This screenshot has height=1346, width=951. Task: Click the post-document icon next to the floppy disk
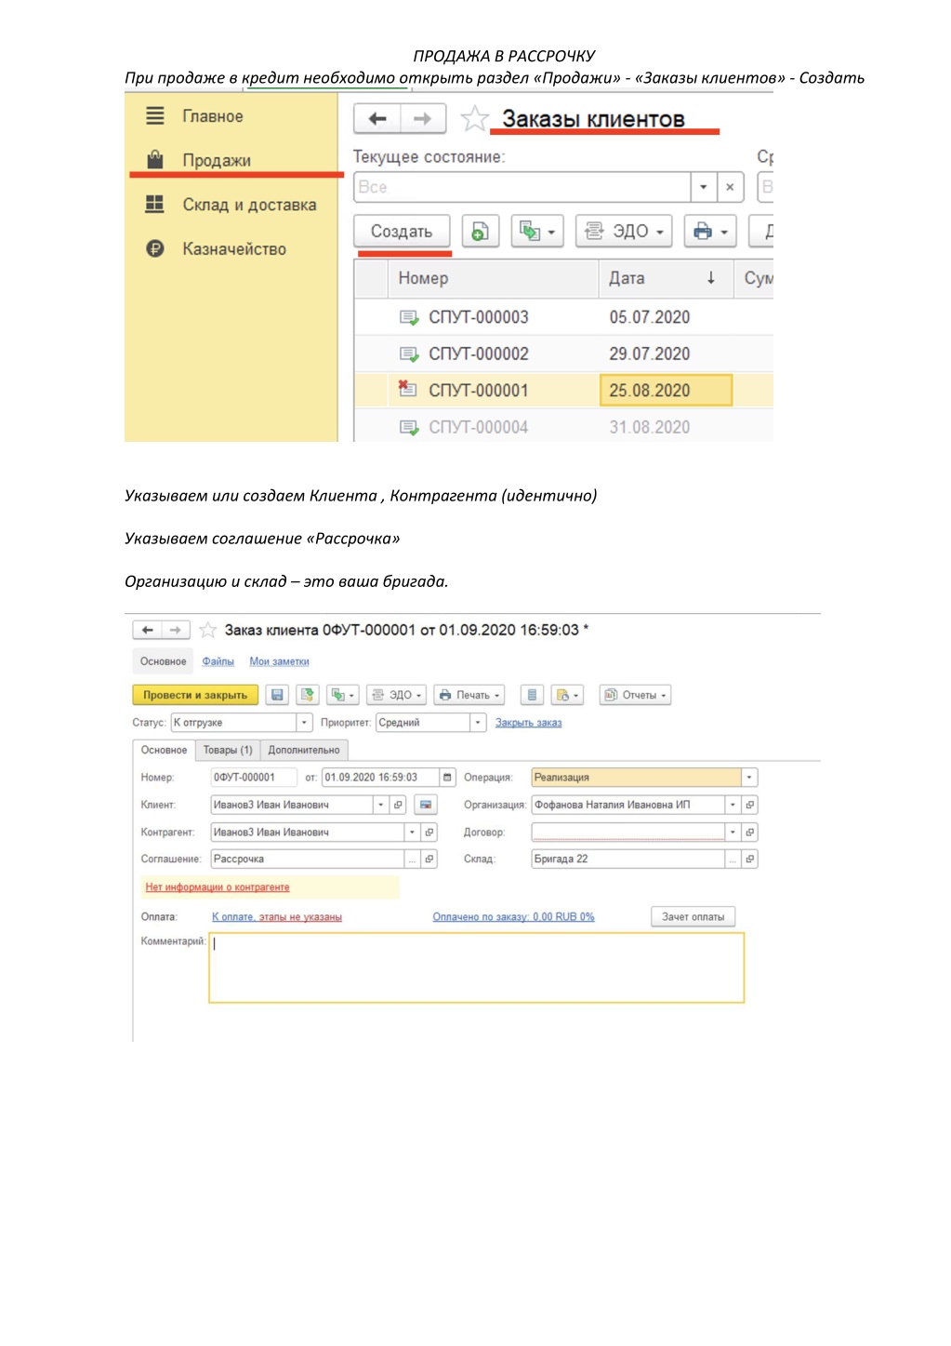tap(308, 695)
